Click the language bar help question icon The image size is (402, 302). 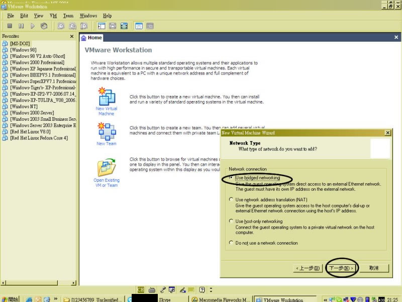click(x=202, y=290)
